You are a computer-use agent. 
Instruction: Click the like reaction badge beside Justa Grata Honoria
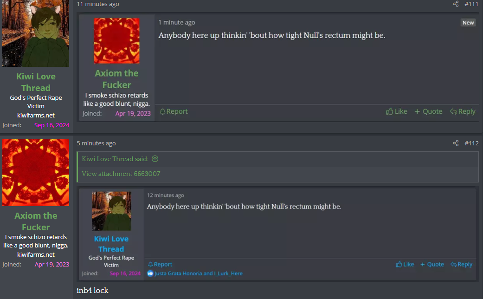point(150,273)
